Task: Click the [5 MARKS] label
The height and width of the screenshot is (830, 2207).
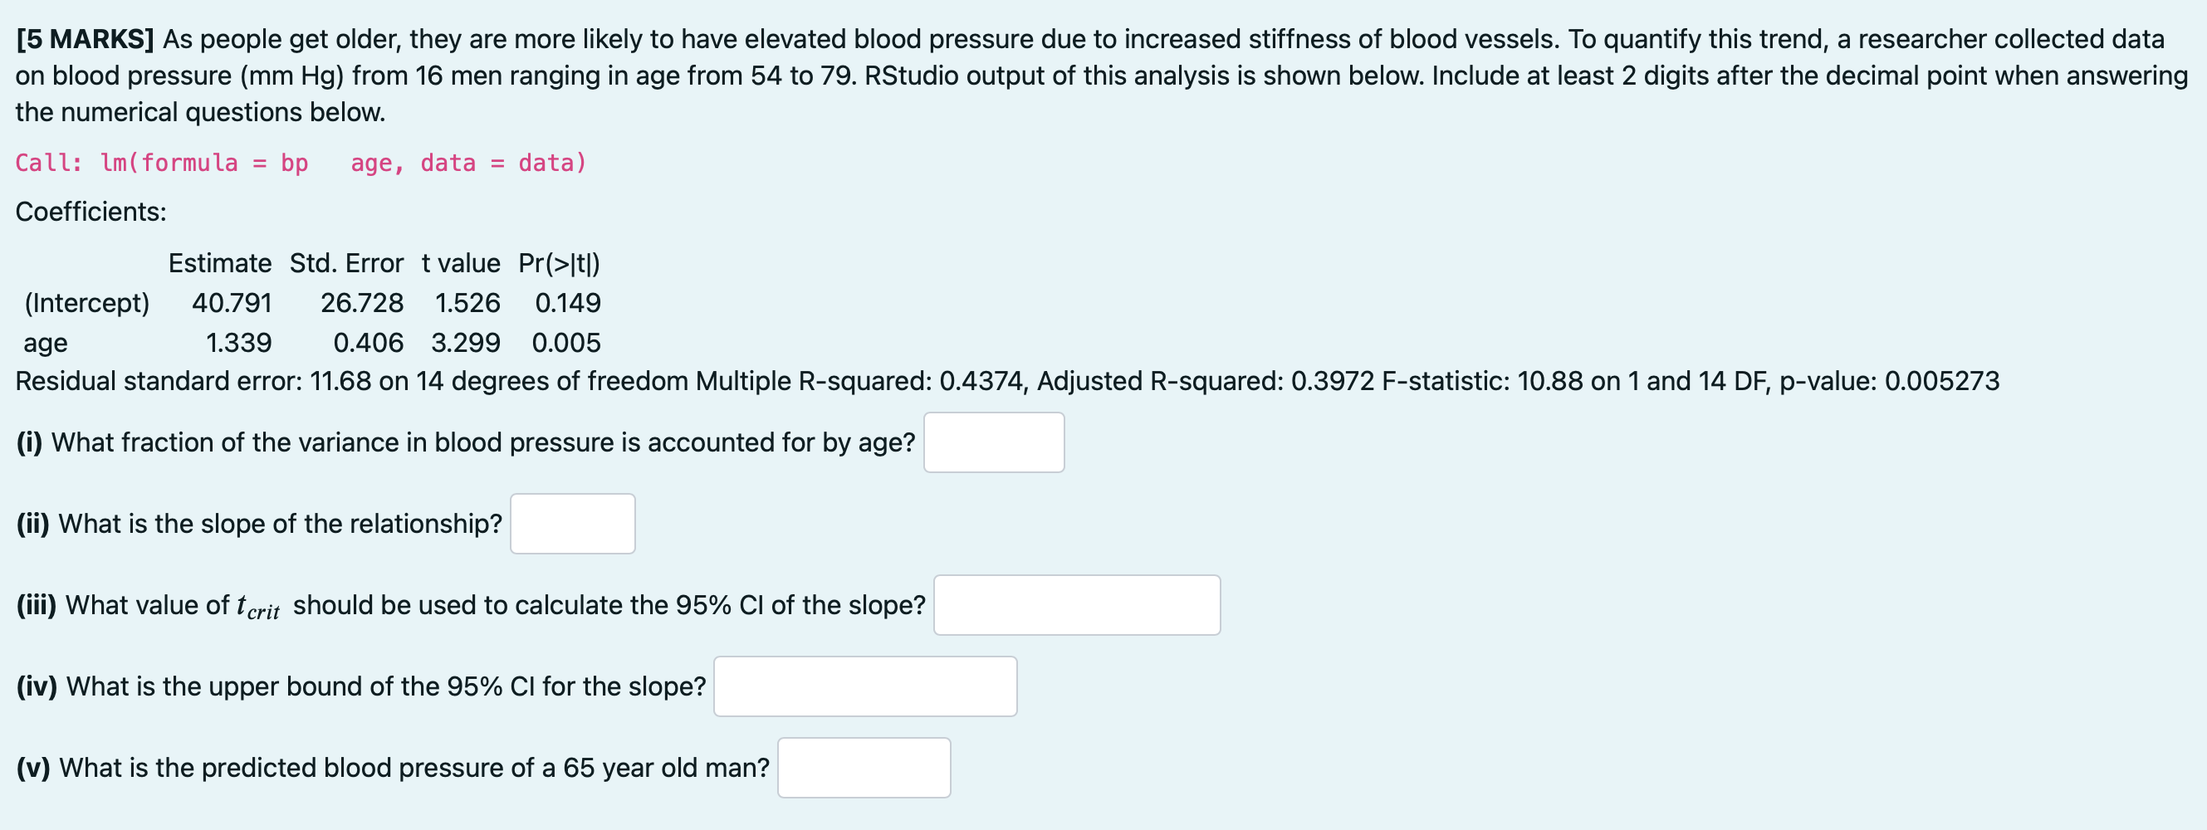Action: click(85, 39)
